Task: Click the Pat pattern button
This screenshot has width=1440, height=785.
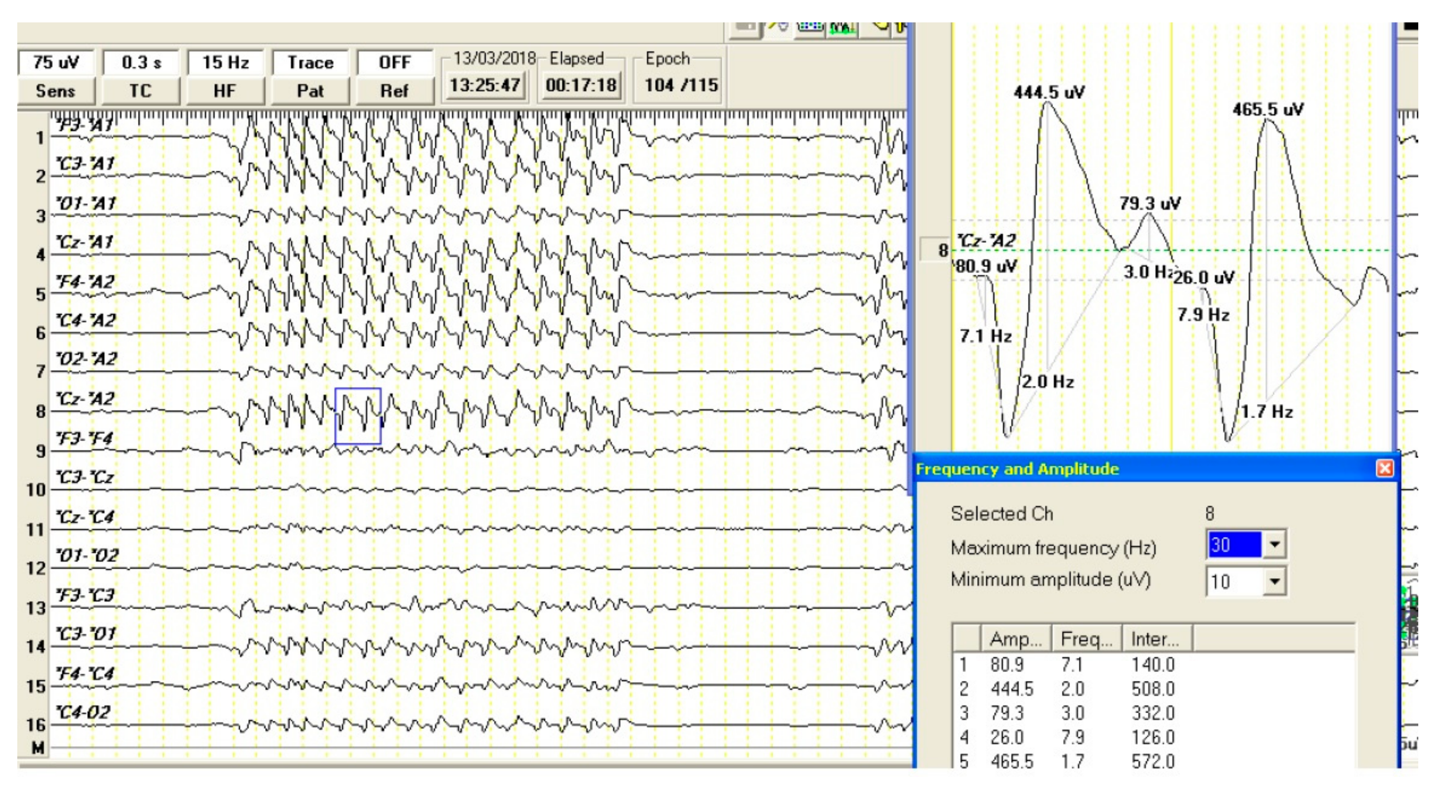Action: (x=310, y=90)
